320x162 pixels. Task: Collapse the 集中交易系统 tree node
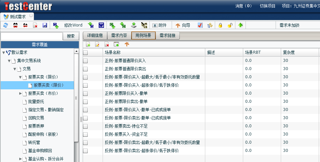(9, 61)
